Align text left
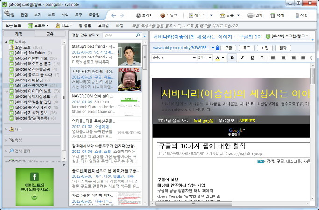This screenshot has width=319, height=210. (273, 58)
